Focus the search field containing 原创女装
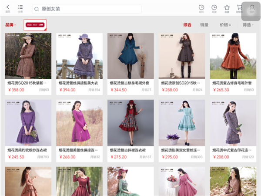 tap(87, 9)
